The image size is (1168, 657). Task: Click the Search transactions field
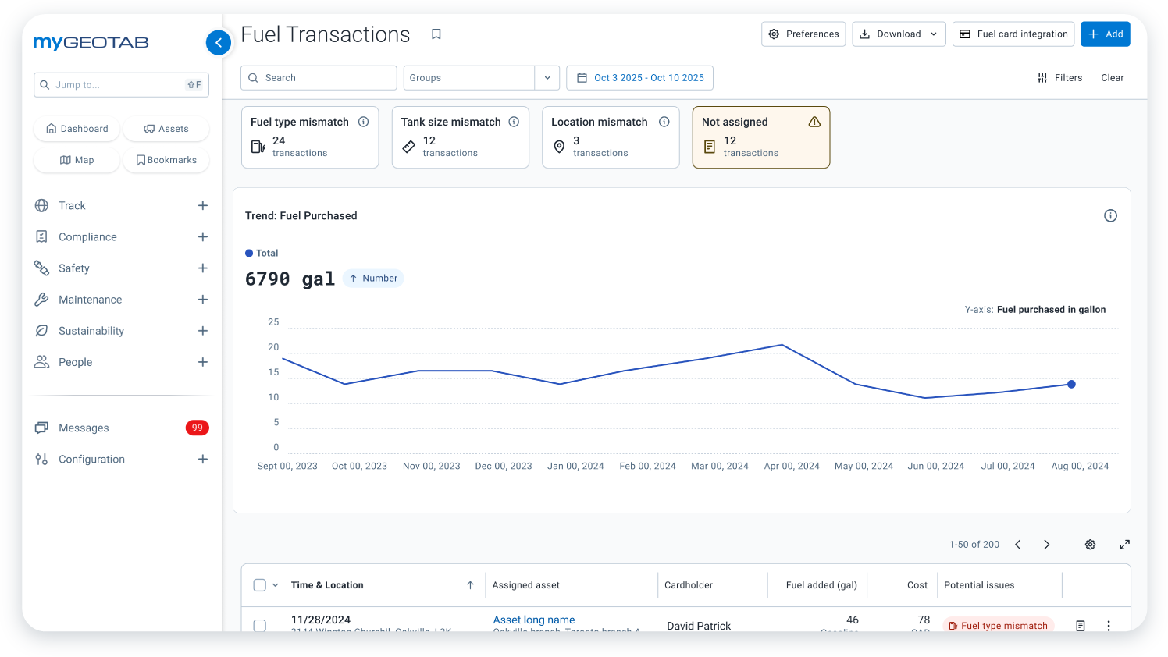(x=319, y=78)
